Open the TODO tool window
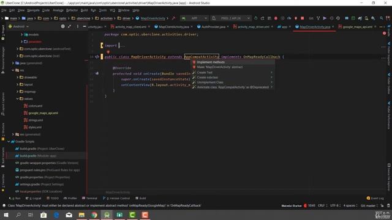 tap(53, 198)
